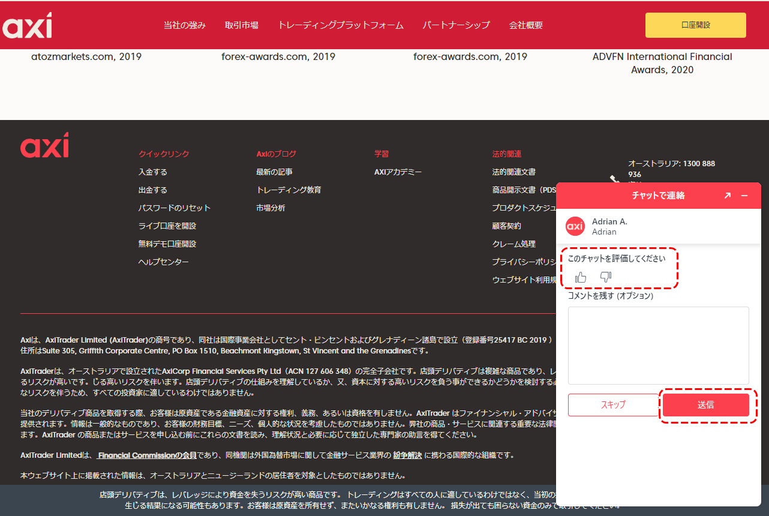769x516 pixels.
Task: Open the 市場分析 link
Action: click(x=271, y=208)
